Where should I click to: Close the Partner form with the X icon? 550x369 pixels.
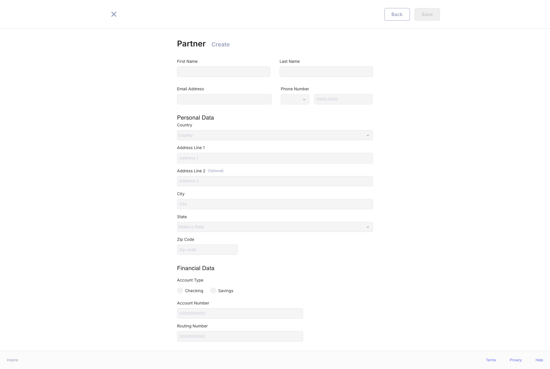(114, 14)
